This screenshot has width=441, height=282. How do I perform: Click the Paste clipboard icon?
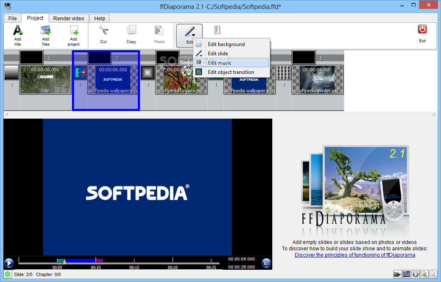(159, 30)
